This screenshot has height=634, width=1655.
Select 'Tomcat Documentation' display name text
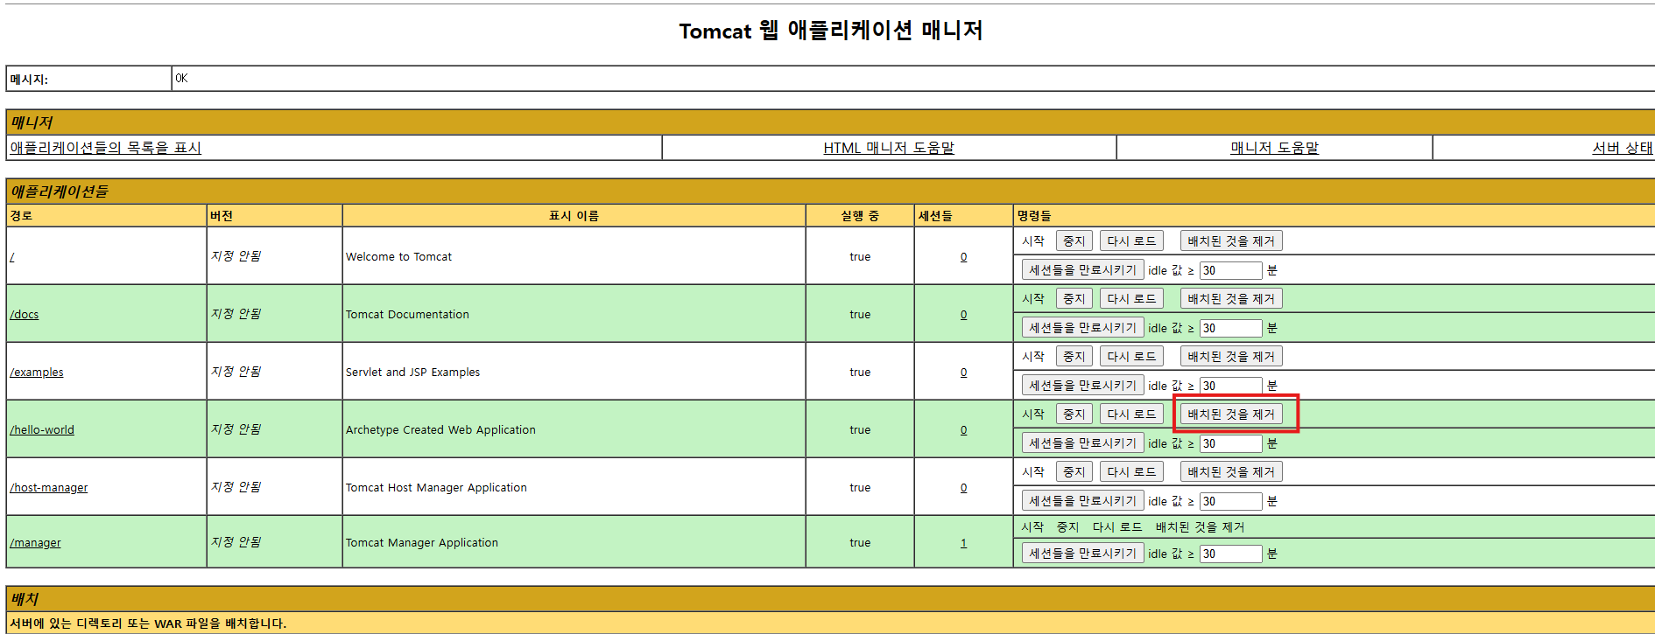point(407,315)
